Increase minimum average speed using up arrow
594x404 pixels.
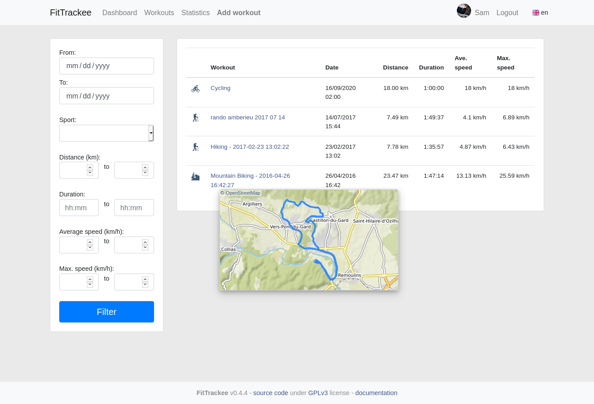(90, 242)
